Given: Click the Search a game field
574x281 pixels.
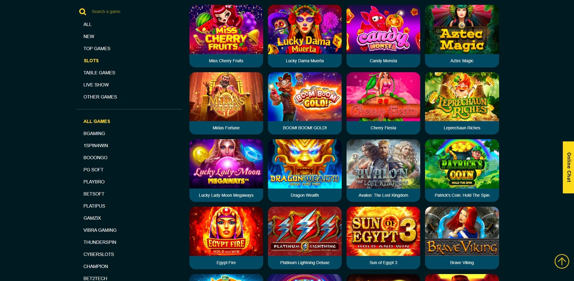Looking at the screenshot, I should pos(106,11).
